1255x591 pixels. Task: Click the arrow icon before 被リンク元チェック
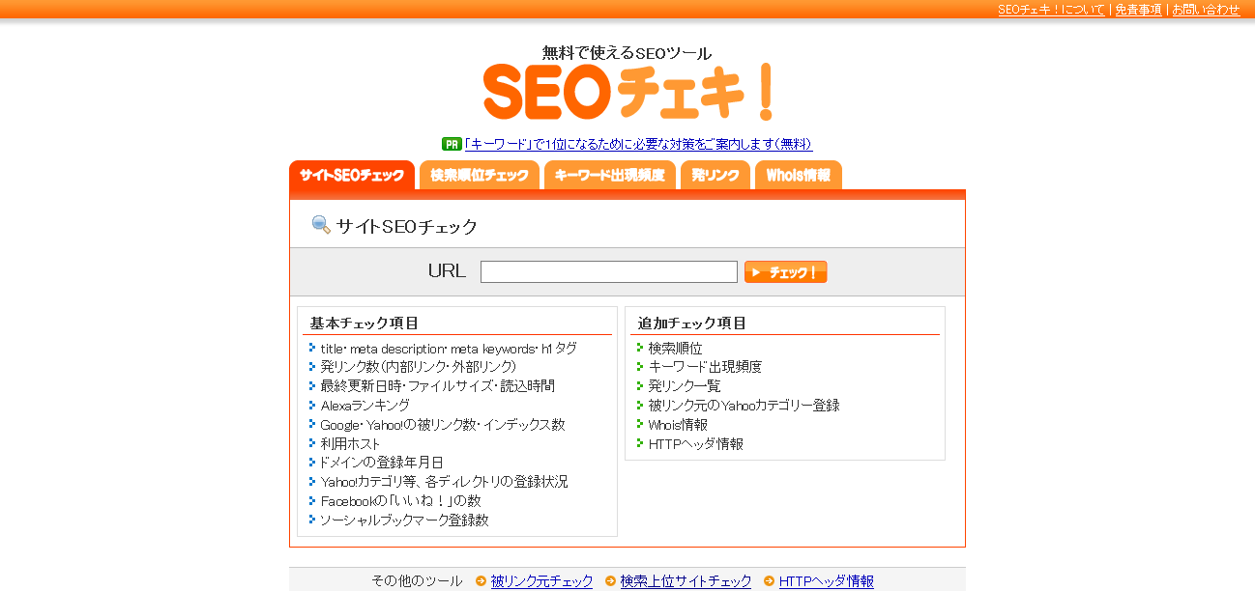482,580
